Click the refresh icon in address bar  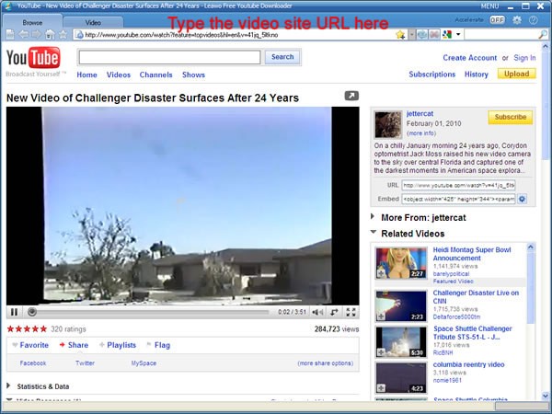point(422,35)
